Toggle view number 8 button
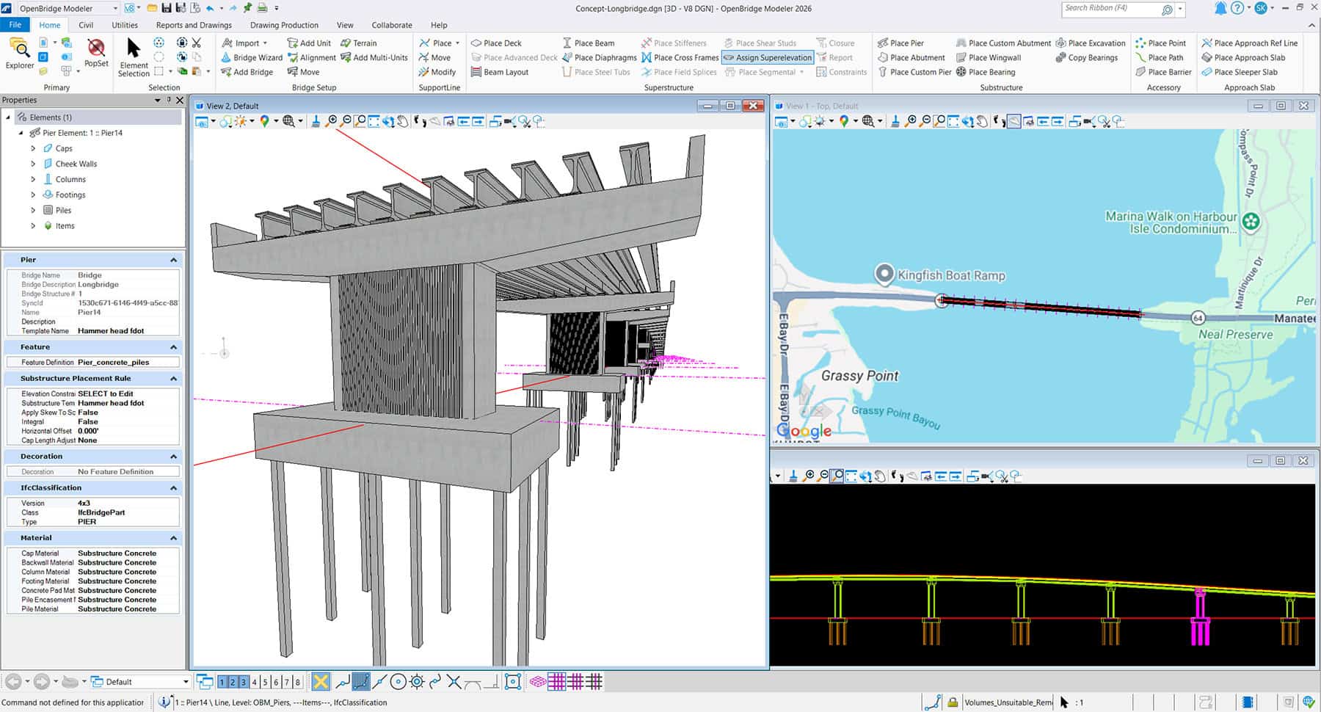The width and height of the screenshot is (1321, 712). pos(297,682)
